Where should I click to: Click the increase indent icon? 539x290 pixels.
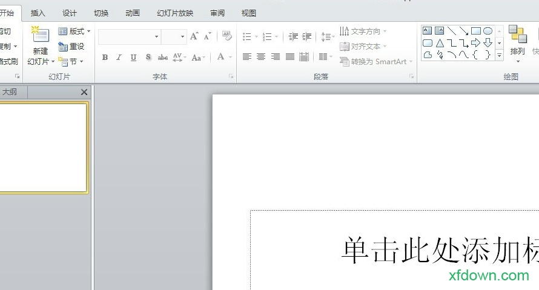click(x=307, y=36)
